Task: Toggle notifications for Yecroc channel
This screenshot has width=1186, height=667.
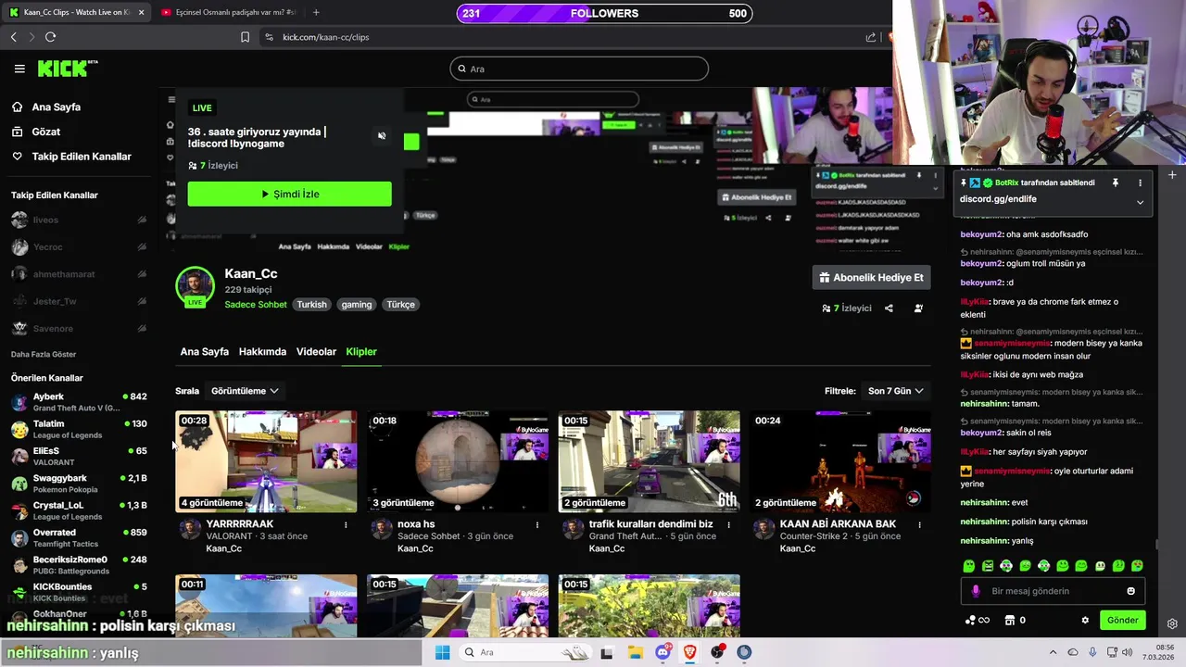Action: (x=142, y=247)
